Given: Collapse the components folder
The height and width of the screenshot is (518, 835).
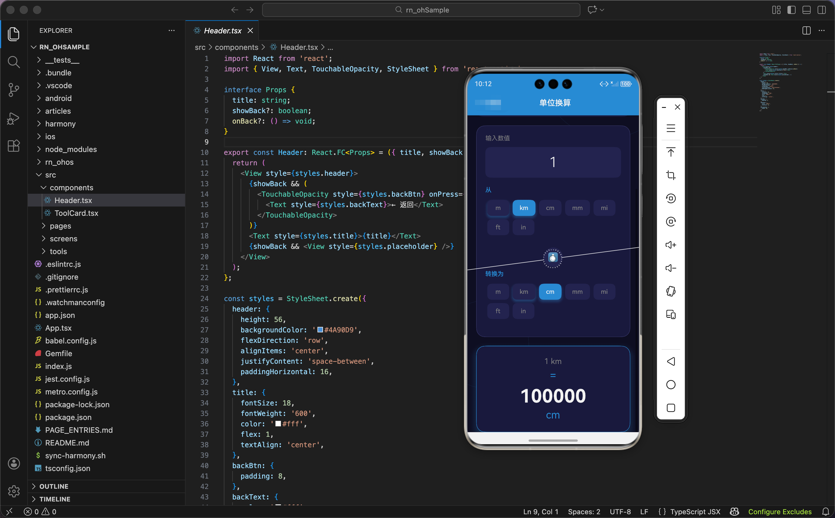Looking at the screenshot, I should click(71, 188).
